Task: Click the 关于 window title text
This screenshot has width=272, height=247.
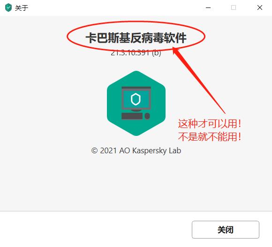Action: pyautogui.click(x=22, y=8)
